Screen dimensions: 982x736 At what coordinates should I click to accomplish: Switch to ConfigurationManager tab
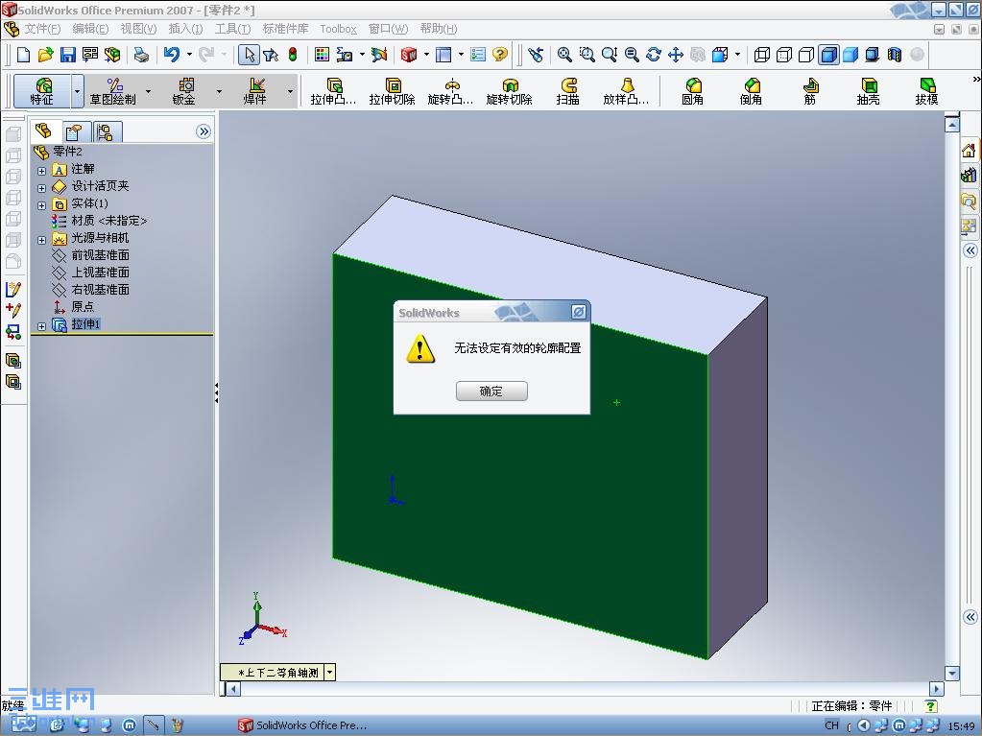point(106,132)
